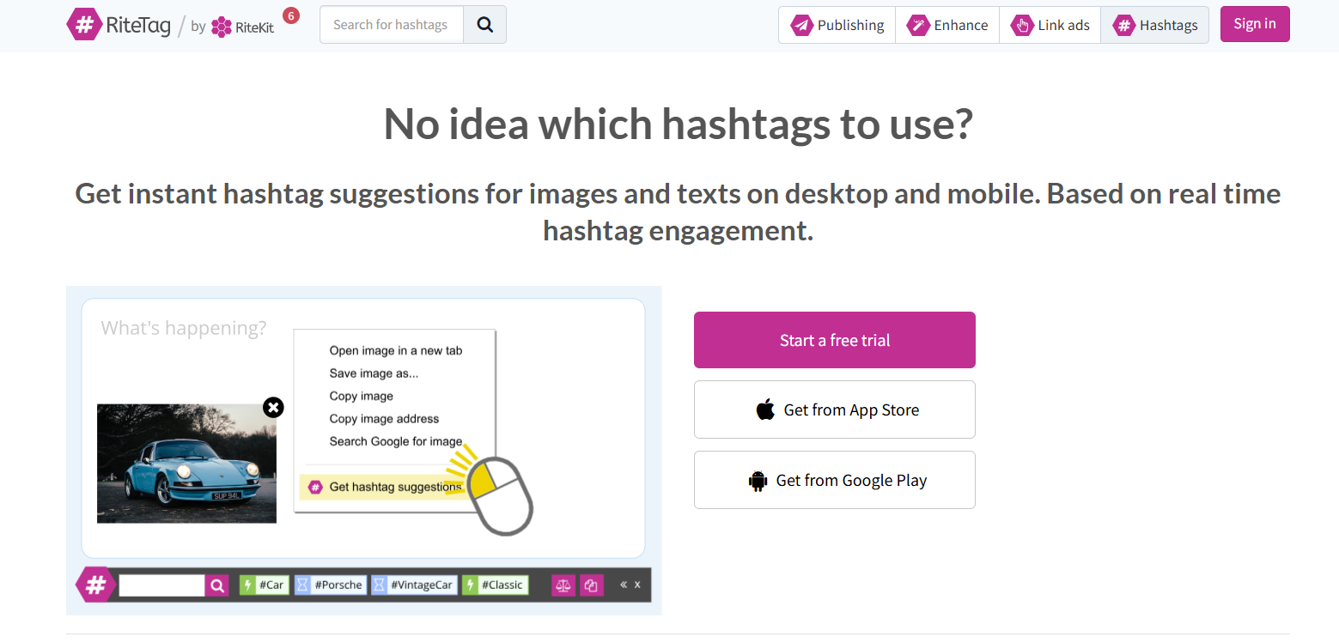The image size is (1339, 643).
Task: Click the scales compare icon in the hashtag bar
Action: tap(563, 585)
